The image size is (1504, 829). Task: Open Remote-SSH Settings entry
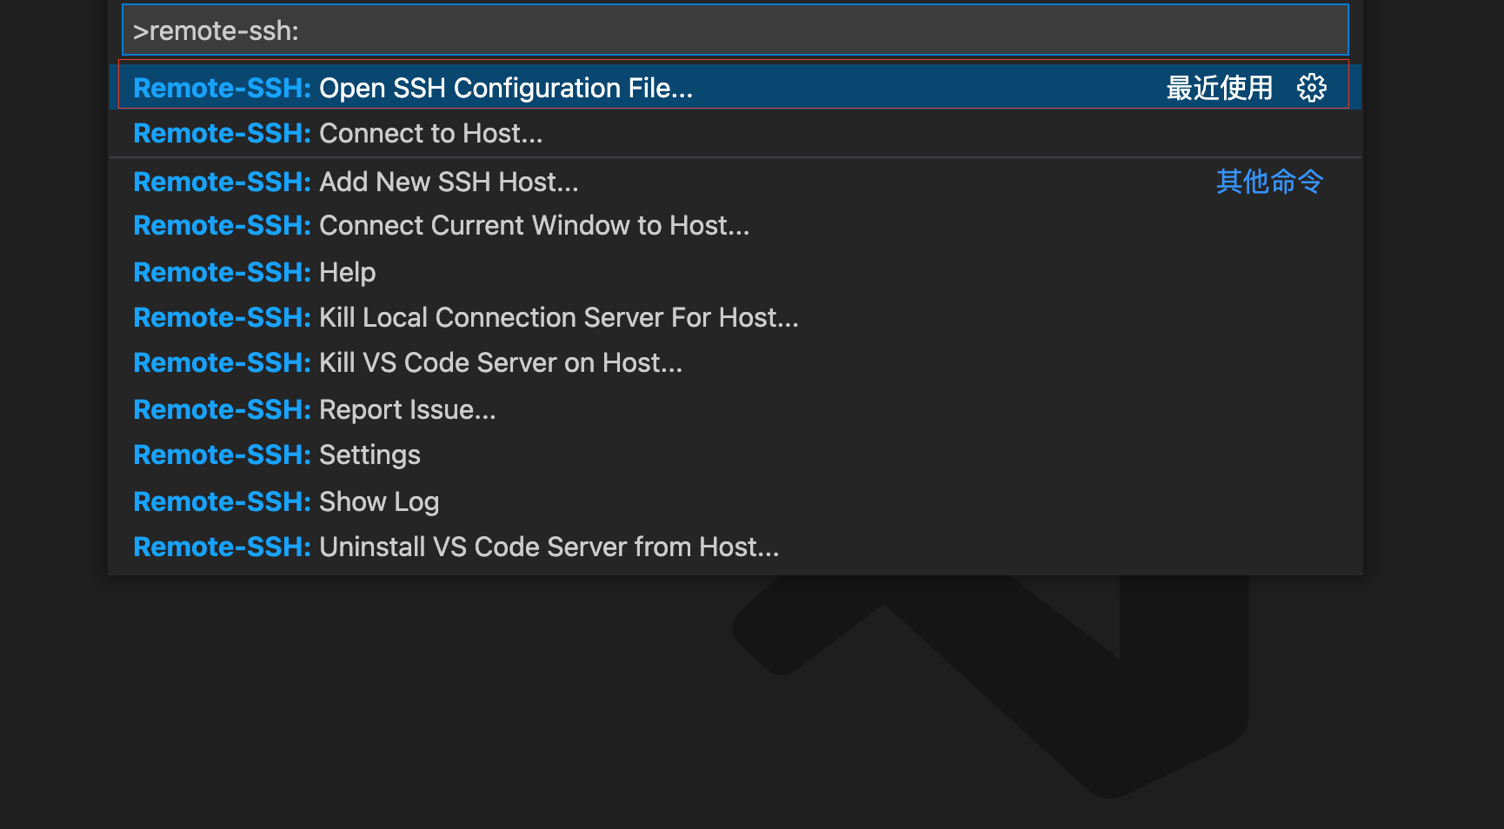tap(369, 455)
